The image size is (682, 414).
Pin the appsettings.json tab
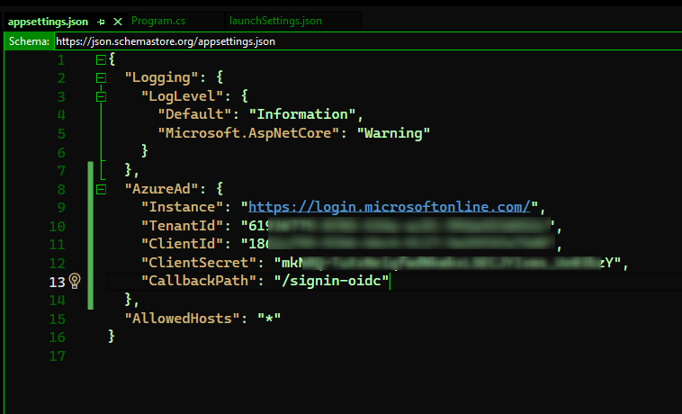pyautogui.click(x=100, y=20)
